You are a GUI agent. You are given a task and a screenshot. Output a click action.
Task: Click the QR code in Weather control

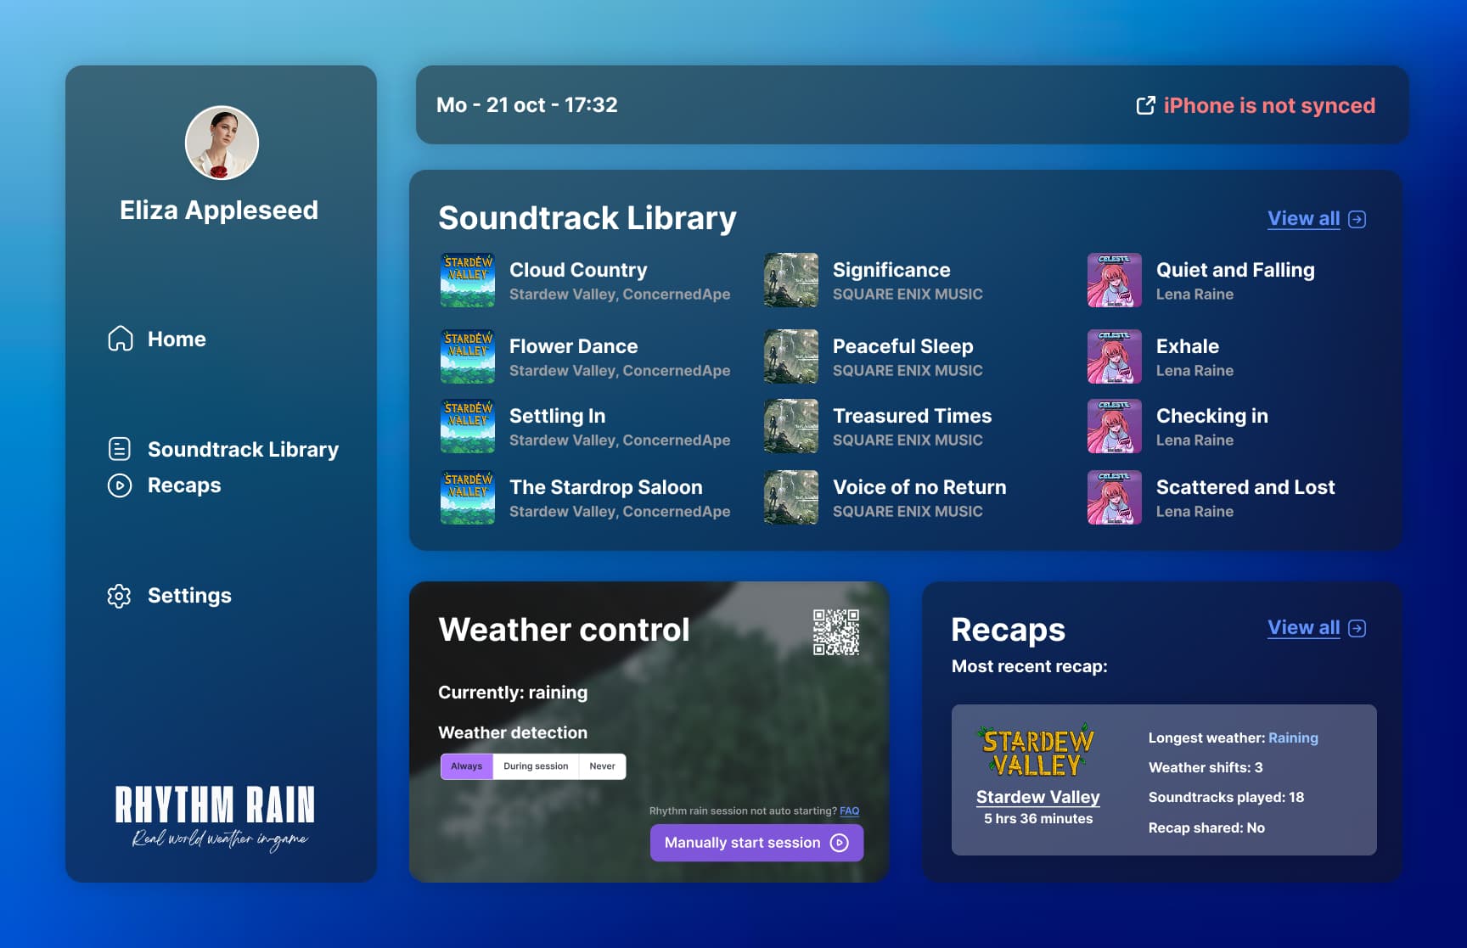(x=835, y=632)
